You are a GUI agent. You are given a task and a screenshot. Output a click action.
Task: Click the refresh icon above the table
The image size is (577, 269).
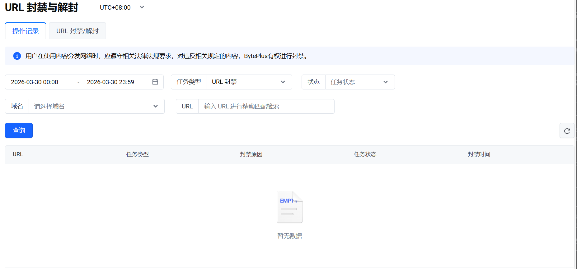coord(567,131)
